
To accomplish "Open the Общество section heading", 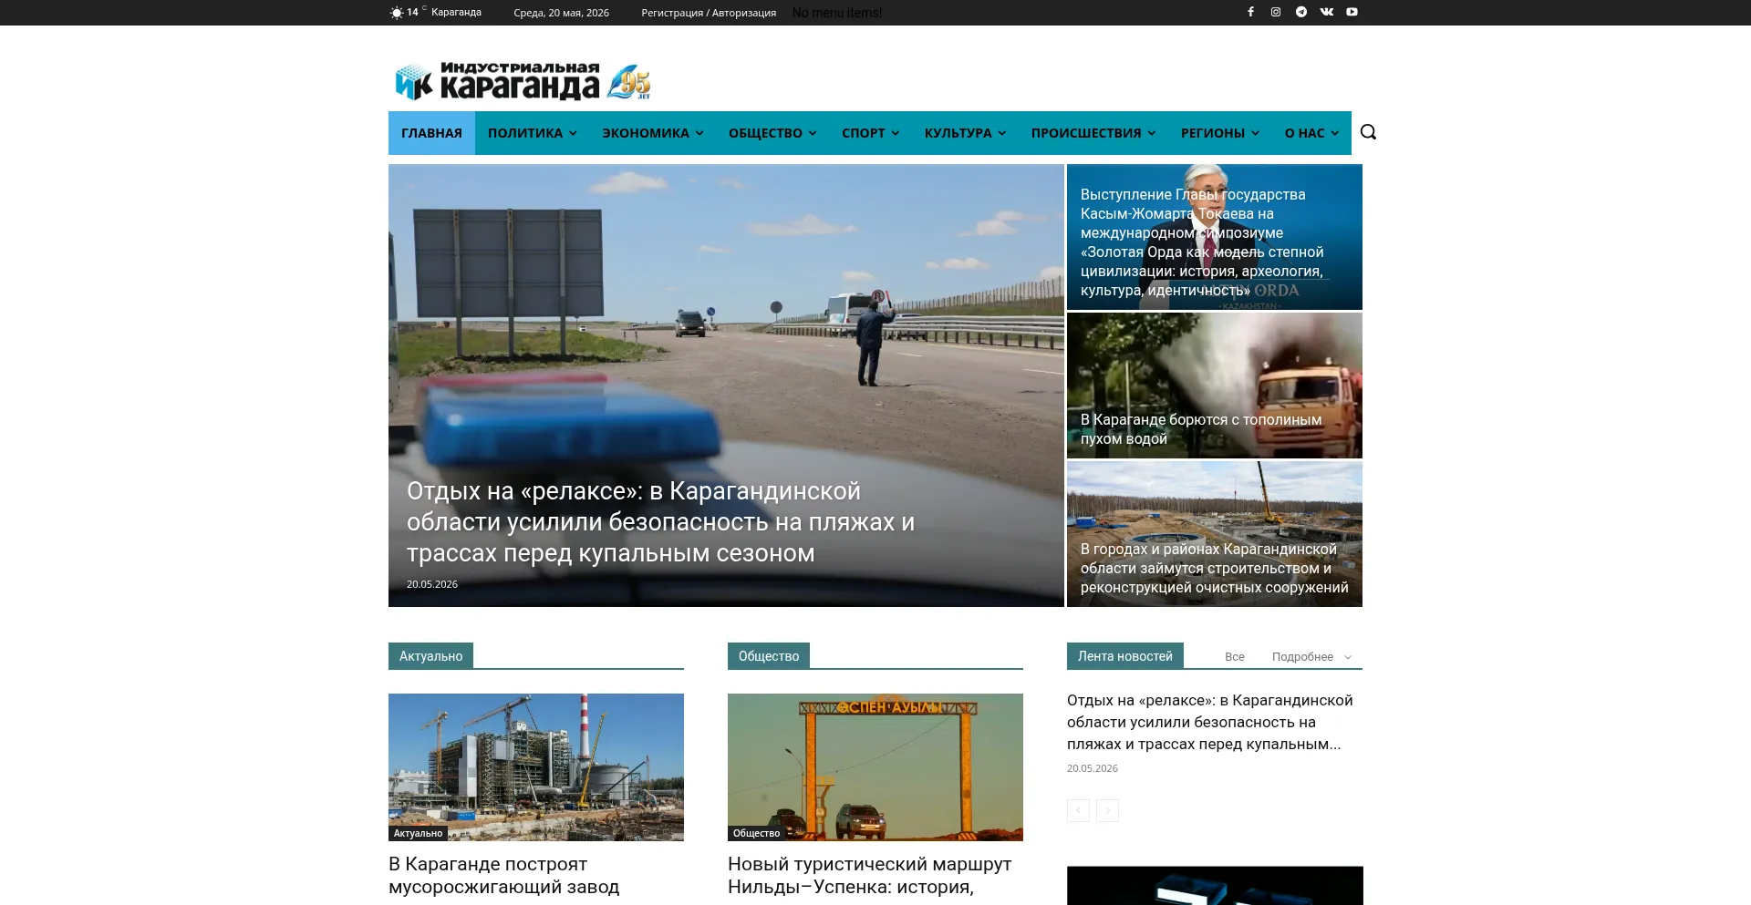I will point(769,656).
